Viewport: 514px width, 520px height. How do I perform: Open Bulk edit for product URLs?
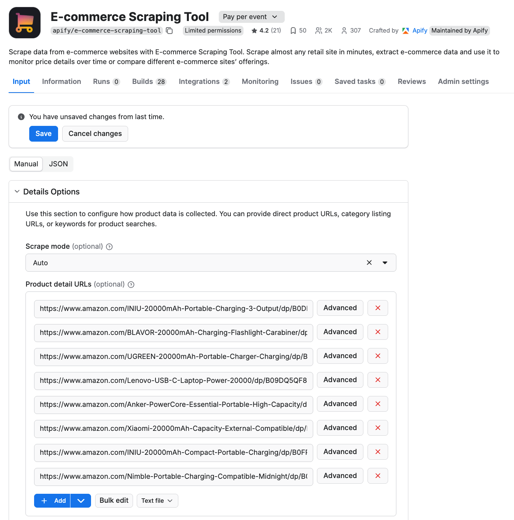(x=114, y=501)
